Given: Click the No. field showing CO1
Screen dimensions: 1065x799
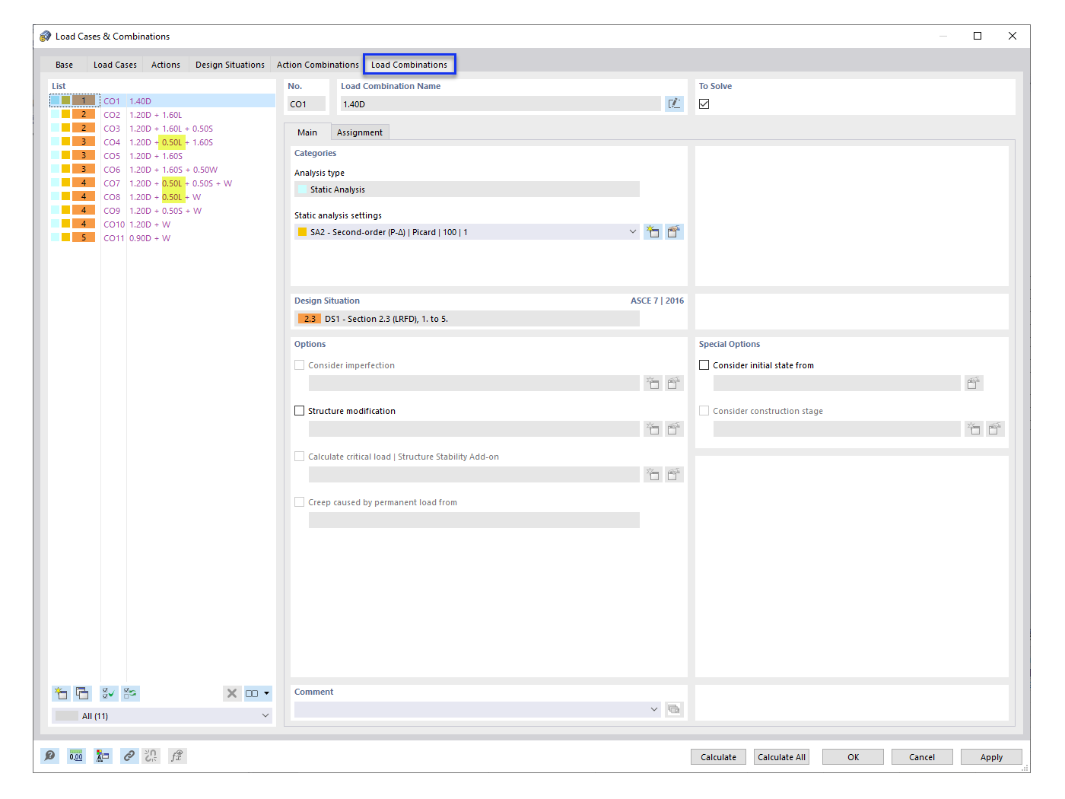Looking at the screenshot, I should point(307,104).
